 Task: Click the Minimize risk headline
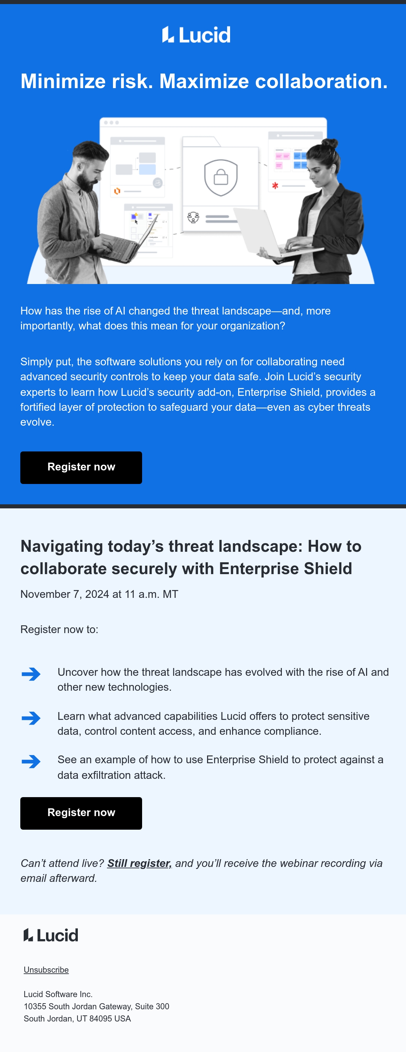coord(204,81)
